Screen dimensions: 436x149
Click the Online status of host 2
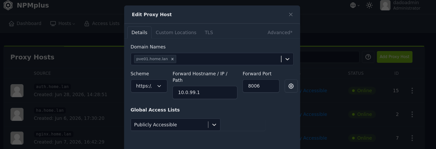point(362,114)
